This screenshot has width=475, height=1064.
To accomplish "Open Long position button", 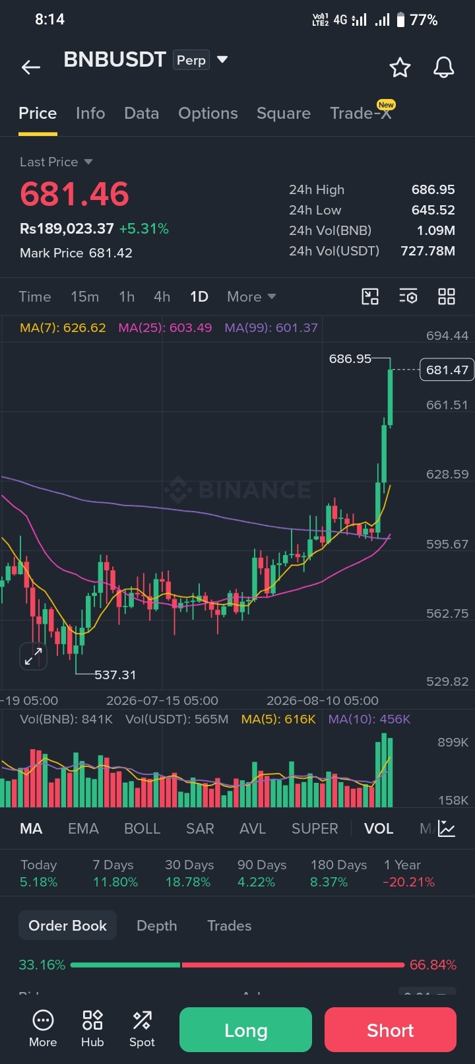I will (x=245, y=1030).
